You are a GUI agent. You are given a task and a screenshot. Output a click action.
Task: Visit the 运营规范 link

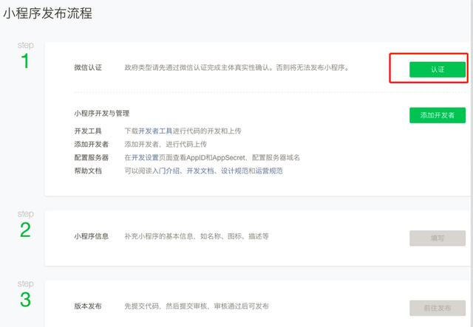pyautogui.click(x=268, y=171)
